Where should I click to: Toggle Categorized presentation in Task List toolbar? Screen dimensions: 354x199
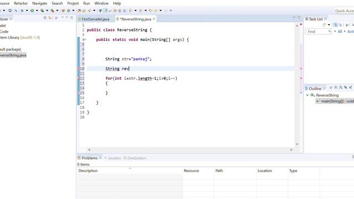[336, 25]
